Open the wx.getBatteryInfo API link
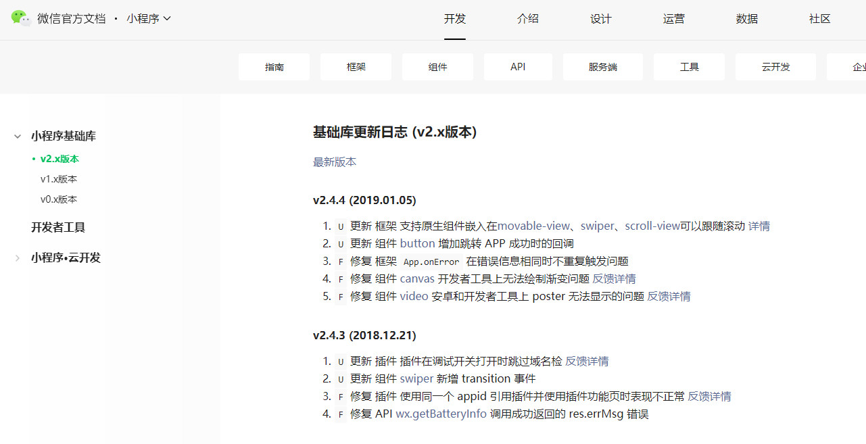866x444 pixels. click(441, 414)
